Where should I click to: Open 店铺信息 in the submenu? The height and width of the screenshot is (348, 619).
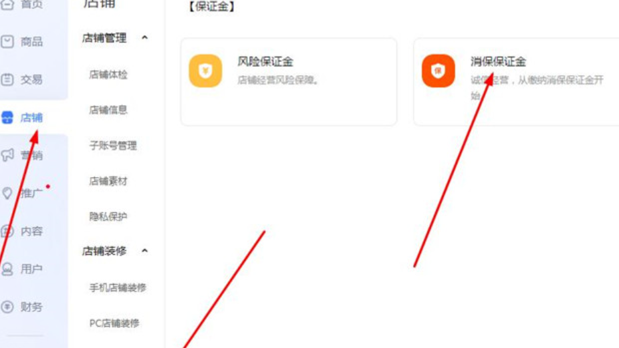[x=108, y=110]
